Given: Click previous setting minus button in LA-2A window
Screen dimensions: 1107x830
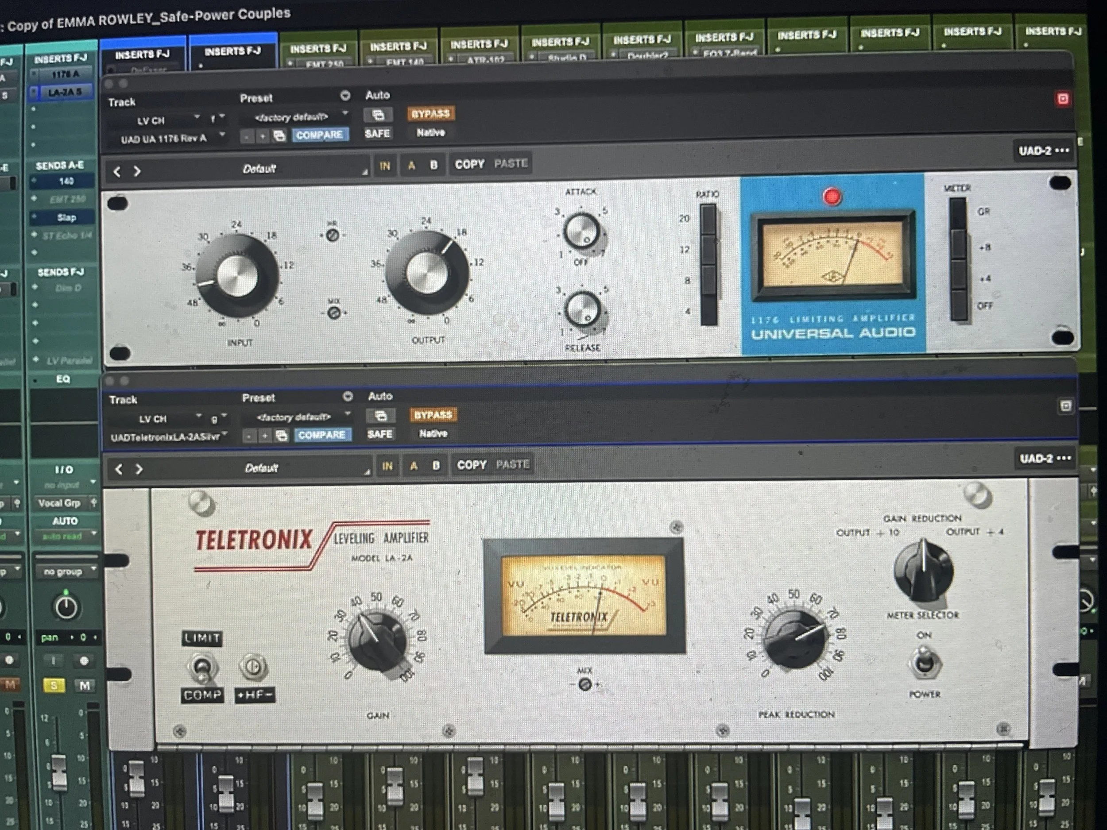Looking at the screenshot, I should tap(249, 436).
